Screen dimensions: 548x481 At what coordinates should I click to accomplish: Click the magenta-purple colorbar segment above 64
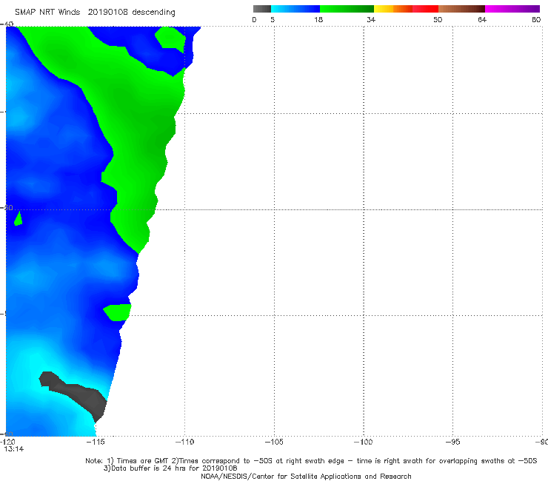pos(512,9)
